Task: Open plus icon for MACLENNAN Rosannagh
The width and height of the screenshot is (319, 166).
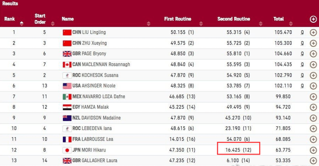Action: click(313, 65)
